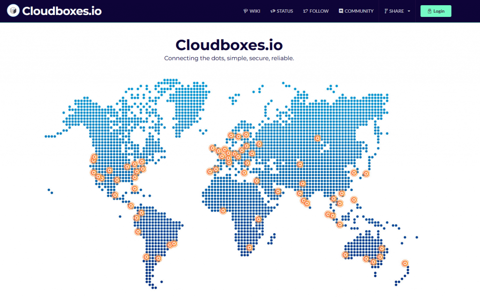Viewport: 480px width, 298px height.
Task: Click the Peru marker on South America's west coast
Action: click(x=138, y=232)
